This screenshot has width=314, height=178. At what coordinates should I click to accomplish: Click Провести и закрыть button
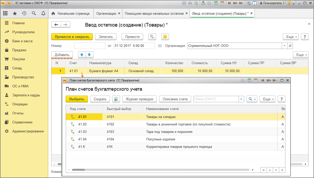pos(72,37)
